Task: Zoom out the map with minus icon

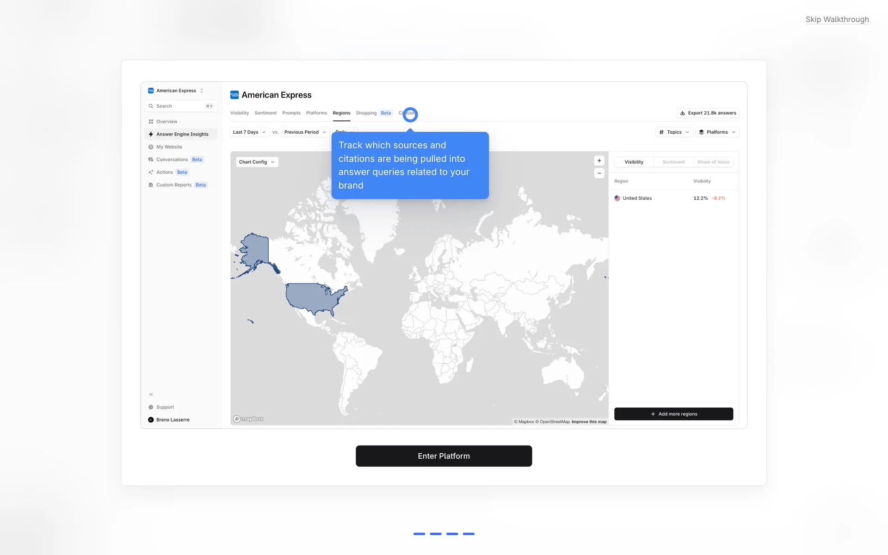Action: point(599,173)
